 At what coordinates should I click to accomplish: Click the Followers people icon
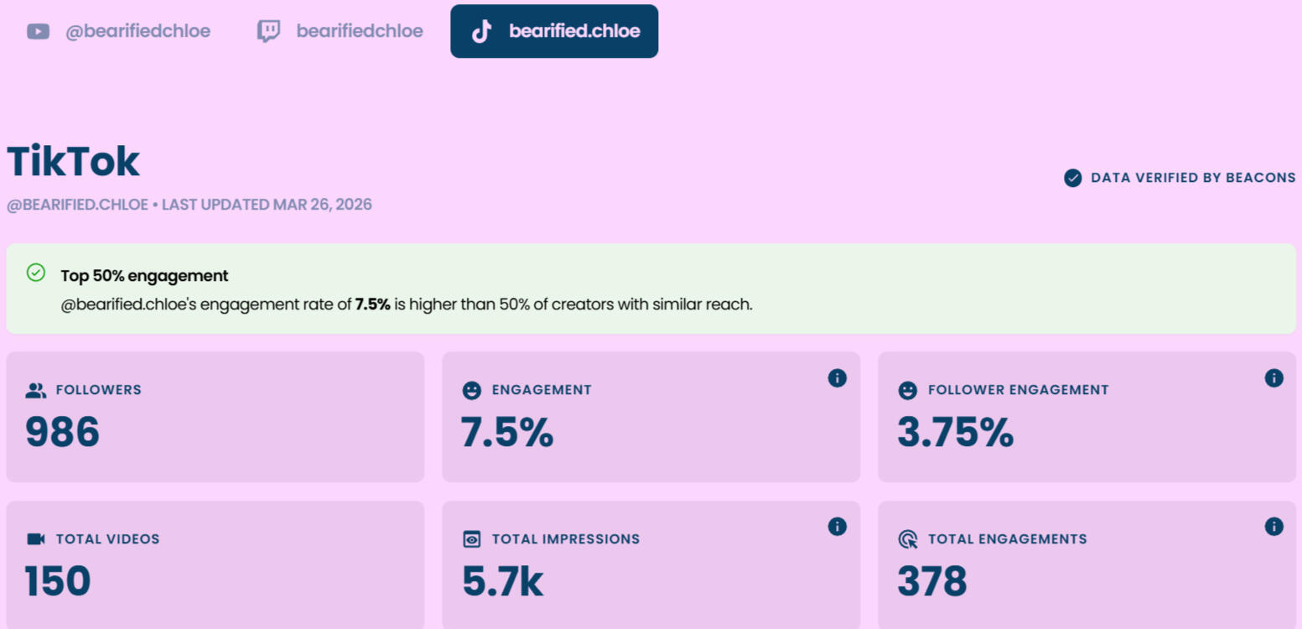click(36, 390)
